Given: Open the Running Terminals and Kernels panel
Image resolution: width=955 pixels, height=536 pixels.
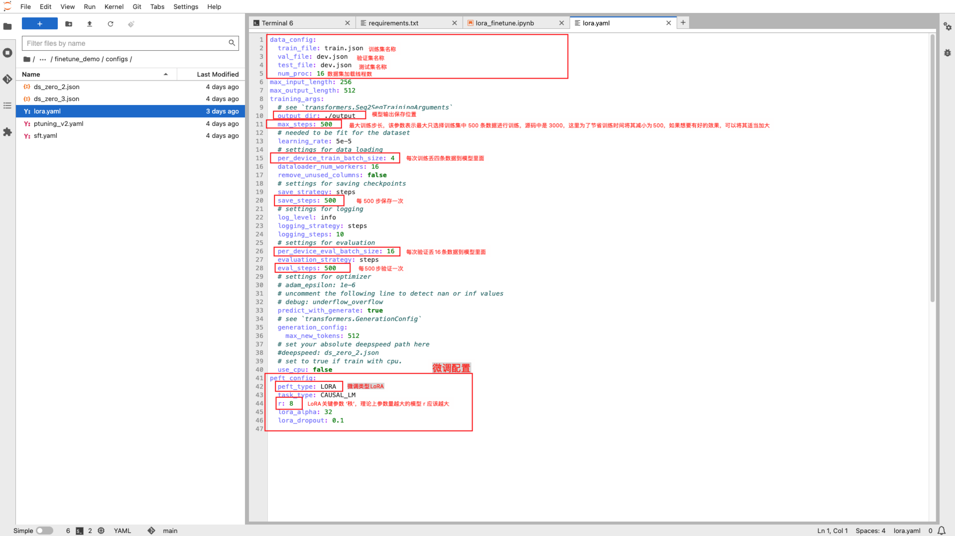Looking at the screenshot, I should pyautogui.click(x=7, y=53).
